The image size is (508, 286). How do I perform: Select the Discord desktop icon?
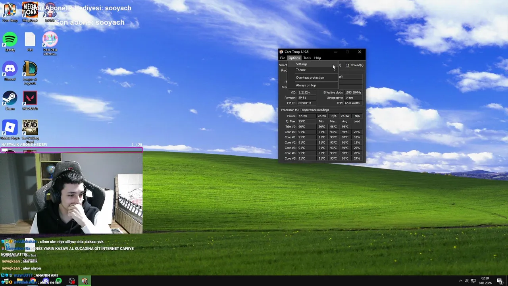[10, 71]
